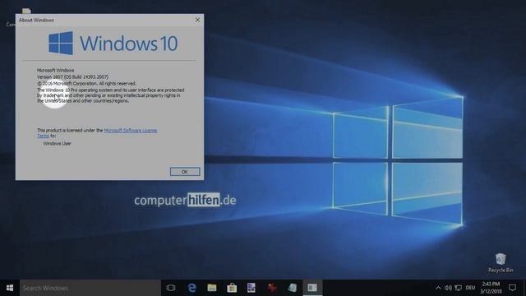The image size is (526, 296).
Task: Close the About Windows dialog
Action: tap(197, 20)
